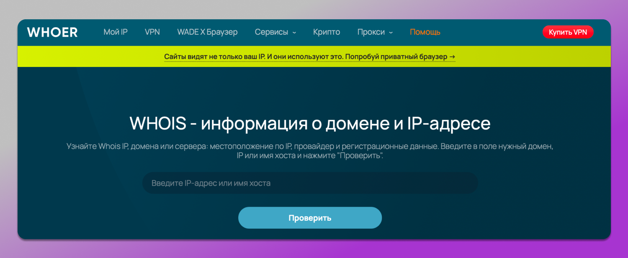
Task: Open the Сервисы dropdown menu
Action: 271,32
